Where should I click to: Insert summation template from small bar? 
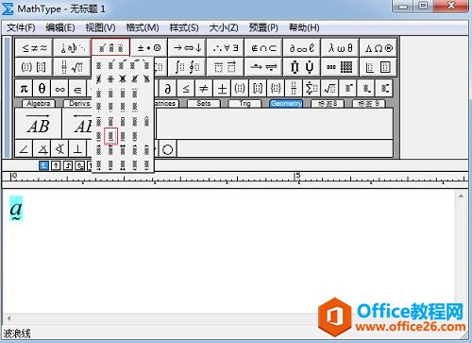click(312, 89)
